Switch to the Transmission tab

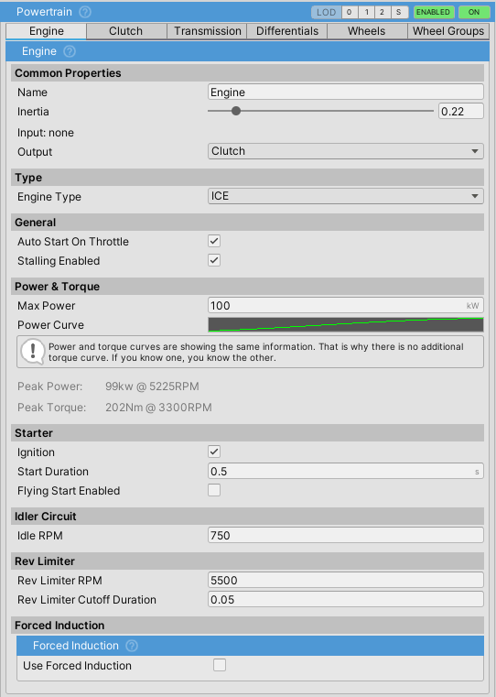(208, 31)
